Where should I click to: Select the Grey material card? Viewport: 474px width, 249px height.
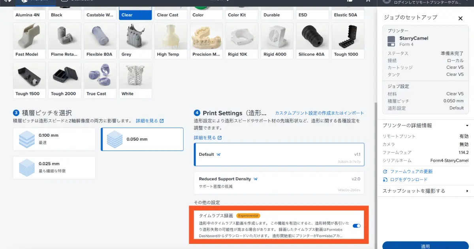click(x=135, y=41)
